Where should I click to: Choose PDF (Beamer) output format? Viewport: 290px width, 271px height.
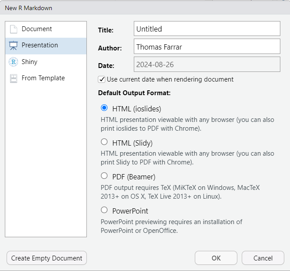click(x=104, y=176)
